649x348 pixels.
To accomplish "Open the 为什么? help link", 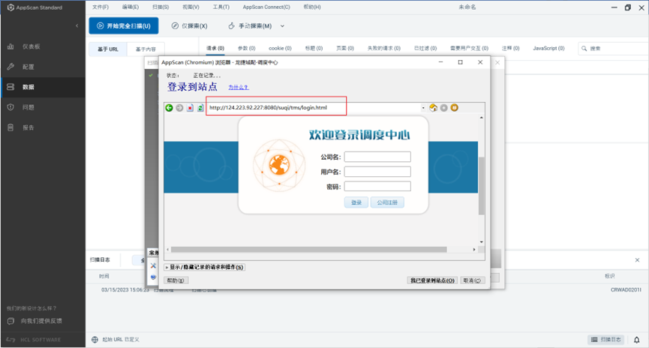I will coord(239,87).
